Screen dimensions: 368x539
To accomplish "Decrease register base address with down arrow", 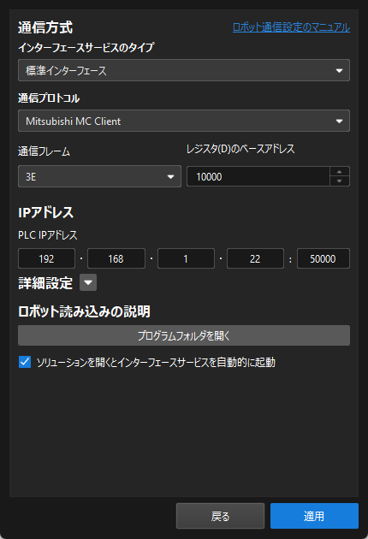I will [340, 181].
